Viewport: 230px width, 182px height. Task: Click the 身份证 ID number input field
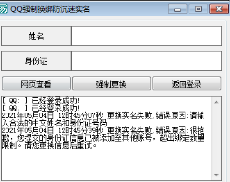[147, 61]
